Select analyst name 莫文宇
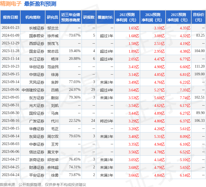Image resolution: width=206 pixels, height=187 pixels. pyautogui.click(x=53, y=152)
